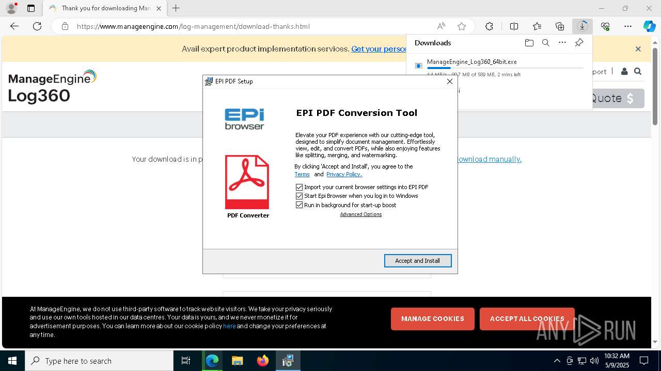Screen dimensions: 661x371
Task: Go back to previous page
Action: [14, 26]
